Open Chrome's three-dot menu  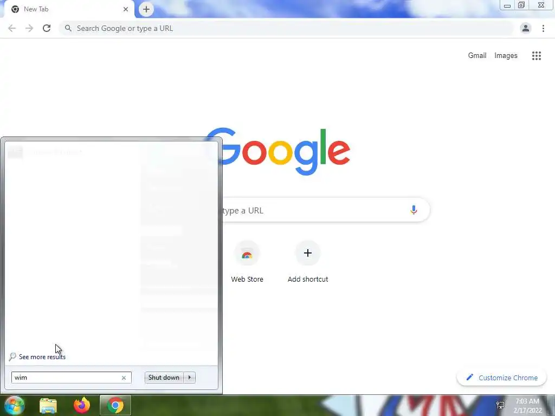543,28
